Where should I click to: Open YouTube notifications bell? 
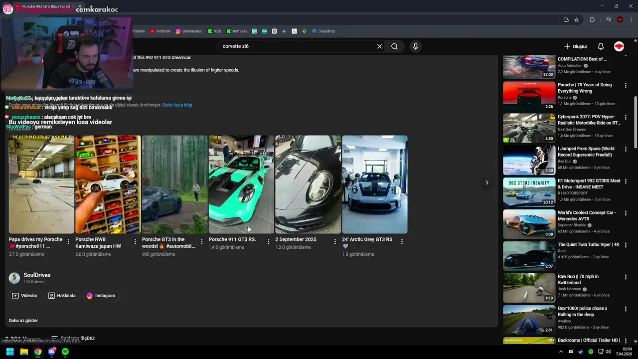[x=601, y=46]
